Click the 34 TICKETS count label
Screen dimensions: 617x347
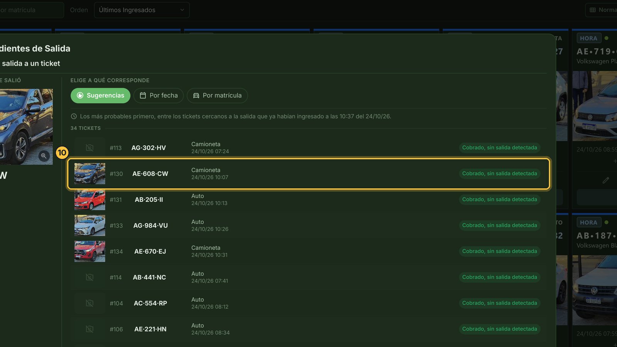point(86,128)
